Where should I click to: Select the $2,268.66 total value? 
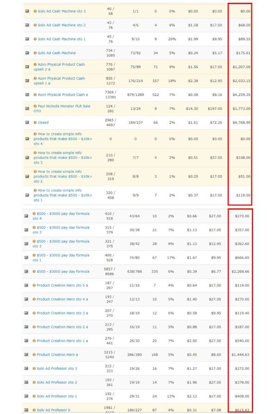tap(240, 271)
